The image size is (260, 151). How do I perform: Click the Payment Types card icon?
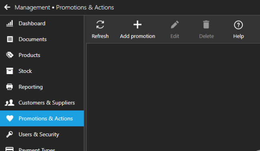10,149
